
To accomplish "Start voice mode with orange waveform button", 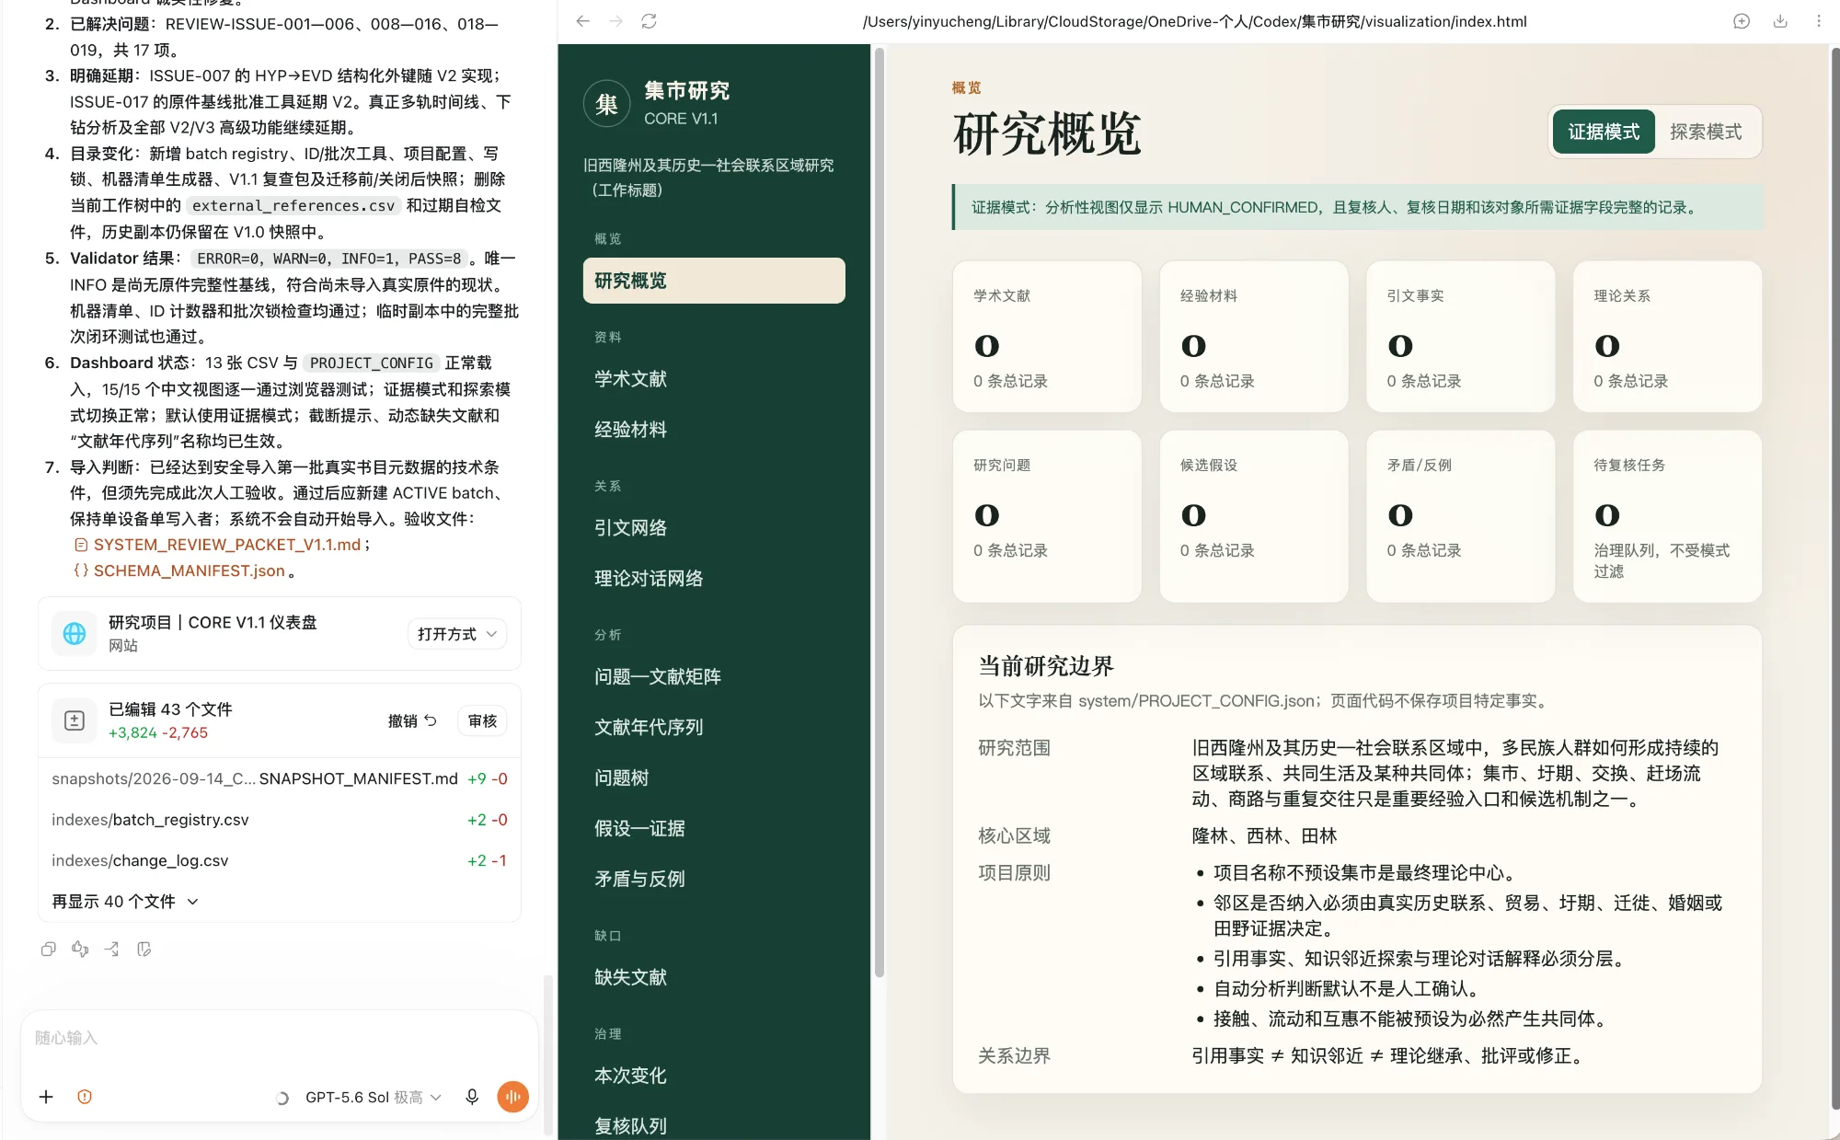I will (512, 1097).
